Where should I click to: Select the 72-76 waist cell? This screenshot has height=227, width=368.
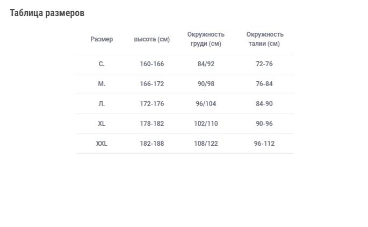coord(264,64)
